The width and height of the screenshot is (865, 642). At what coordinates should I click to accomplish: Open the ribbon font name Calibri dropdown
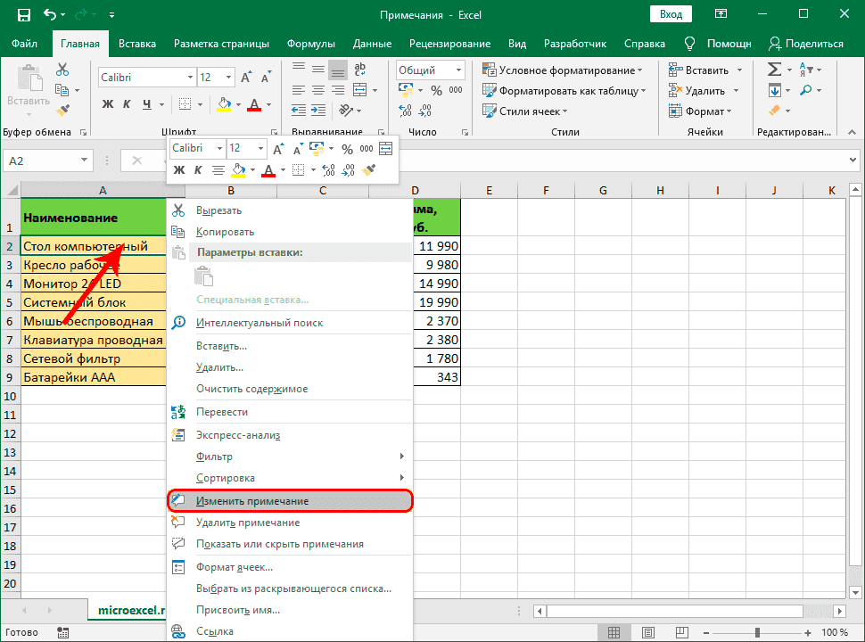pos(188,78)
